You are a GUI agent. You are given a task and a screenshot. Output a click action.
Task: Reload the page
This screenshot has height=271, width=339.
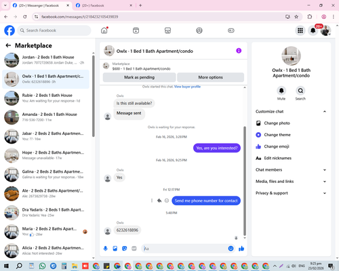(25, 17)
